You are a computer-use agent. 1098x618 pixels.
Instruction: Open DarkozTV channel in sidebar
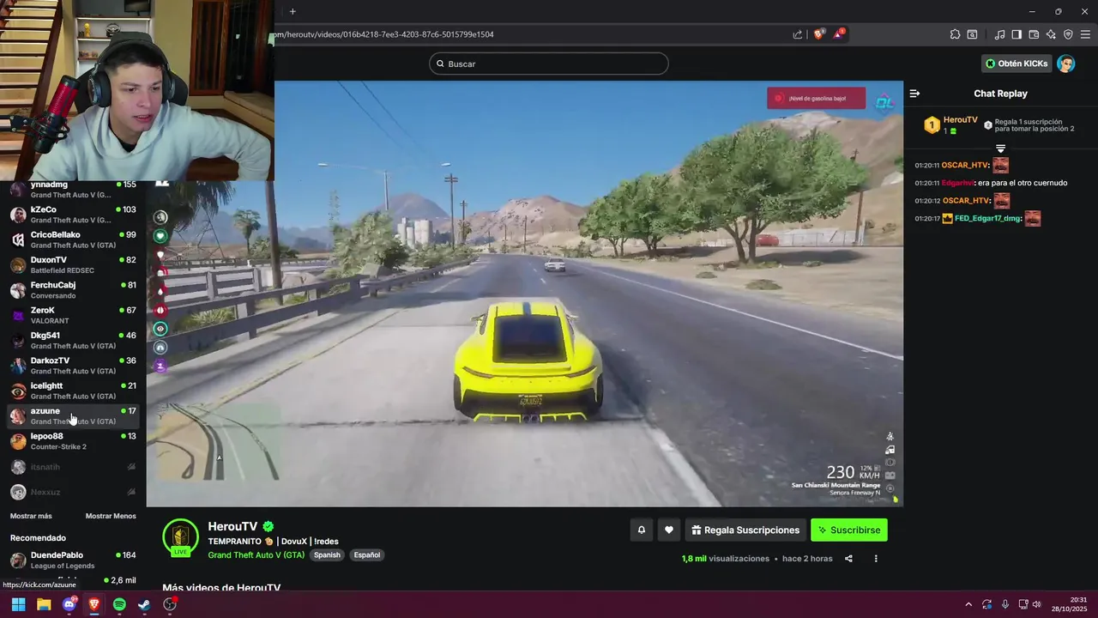[x=73, y=366]
